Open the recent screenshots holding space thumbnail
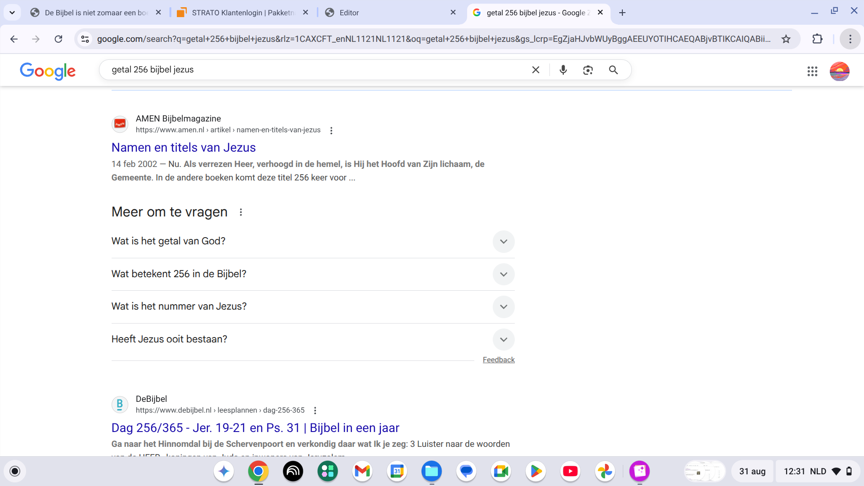This screenshot has width=864, height=486. coord(705,471)
